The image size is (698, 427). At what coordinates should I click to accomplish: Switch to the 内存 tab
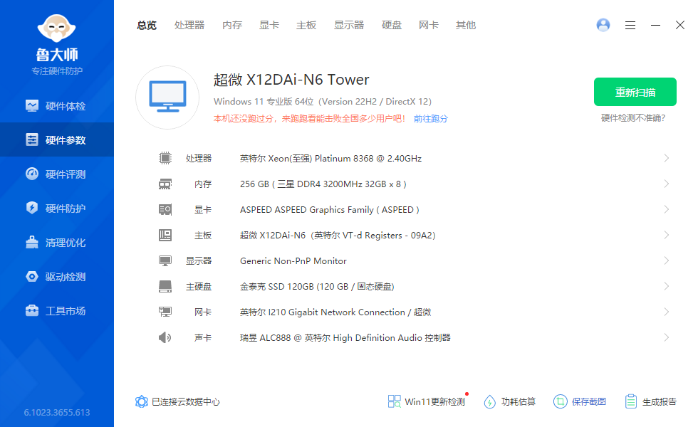[x=232, y=26]
